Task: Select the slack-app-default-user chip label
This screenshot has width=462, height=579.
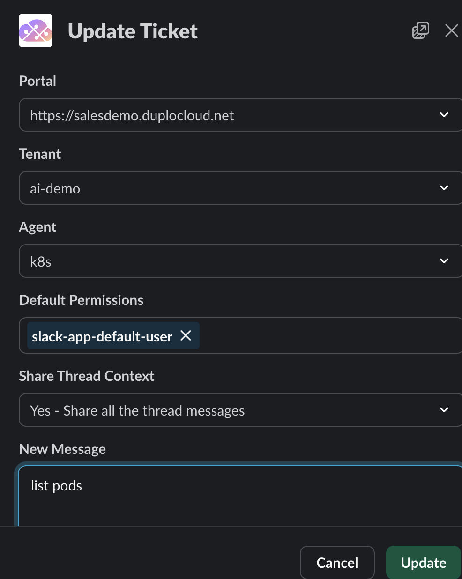Action: coord(102,336)
